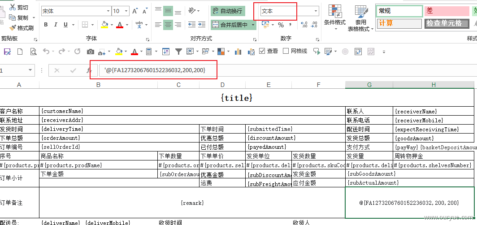The height and width of the screenshot is (225, 477).
Task: Toggle middle vertical alignment
Action: click(x=168, y=11)
